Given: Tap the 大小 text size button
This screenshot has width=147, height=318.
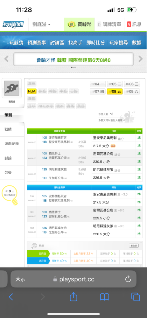Looking at the screenshot, I should click(20, 279).
